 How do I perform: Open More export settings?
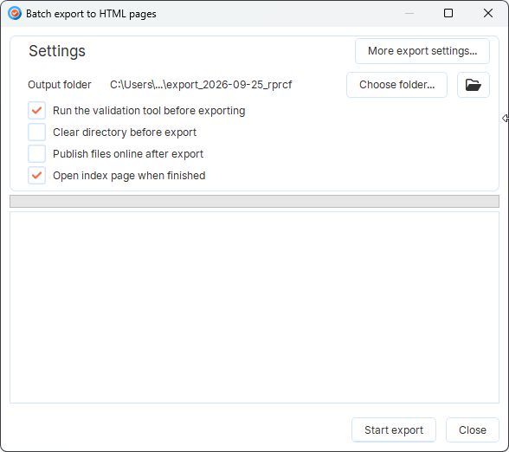(422, 51)
